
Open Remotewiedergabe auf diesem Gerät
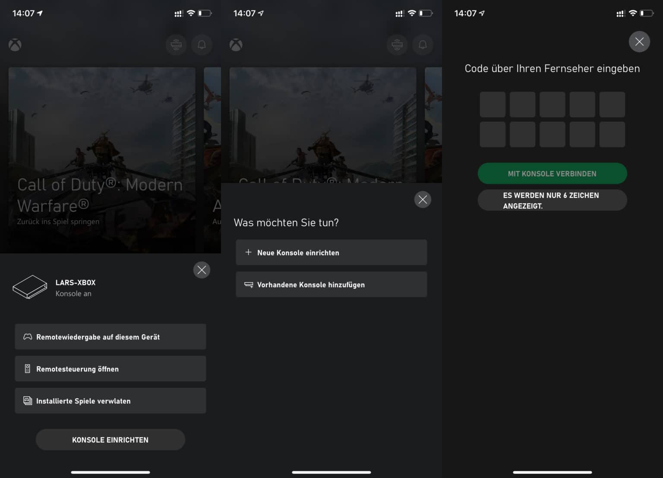pyautogui.click(x=110, y=336)
